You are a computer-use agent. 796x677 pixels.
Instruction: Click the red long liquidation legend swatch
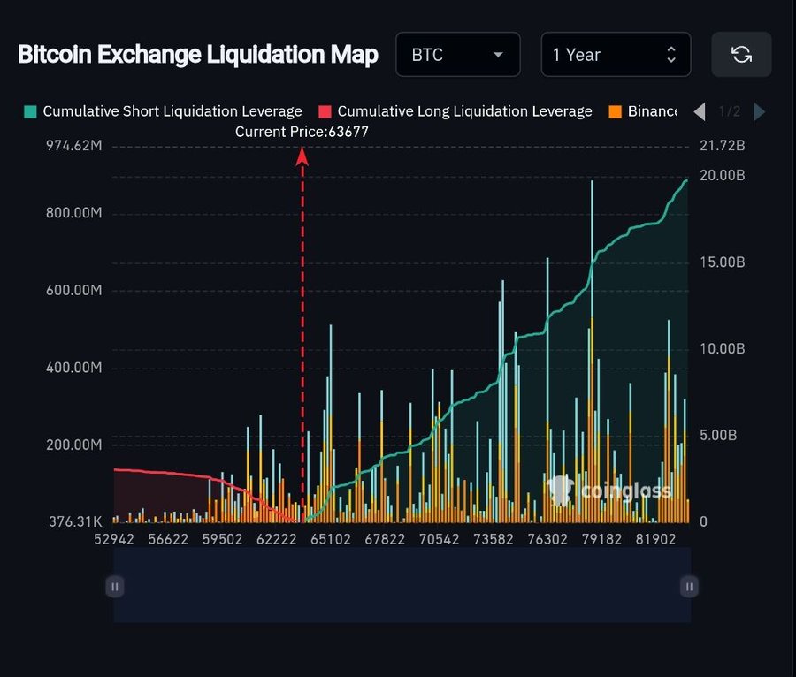coord(325,111)
